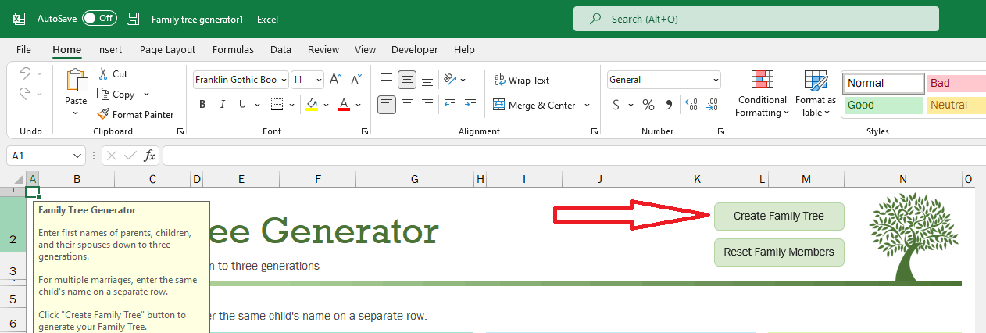Click the Name Box showing A1
Viewport: 986px width, 333px height.
pos(45,156)
